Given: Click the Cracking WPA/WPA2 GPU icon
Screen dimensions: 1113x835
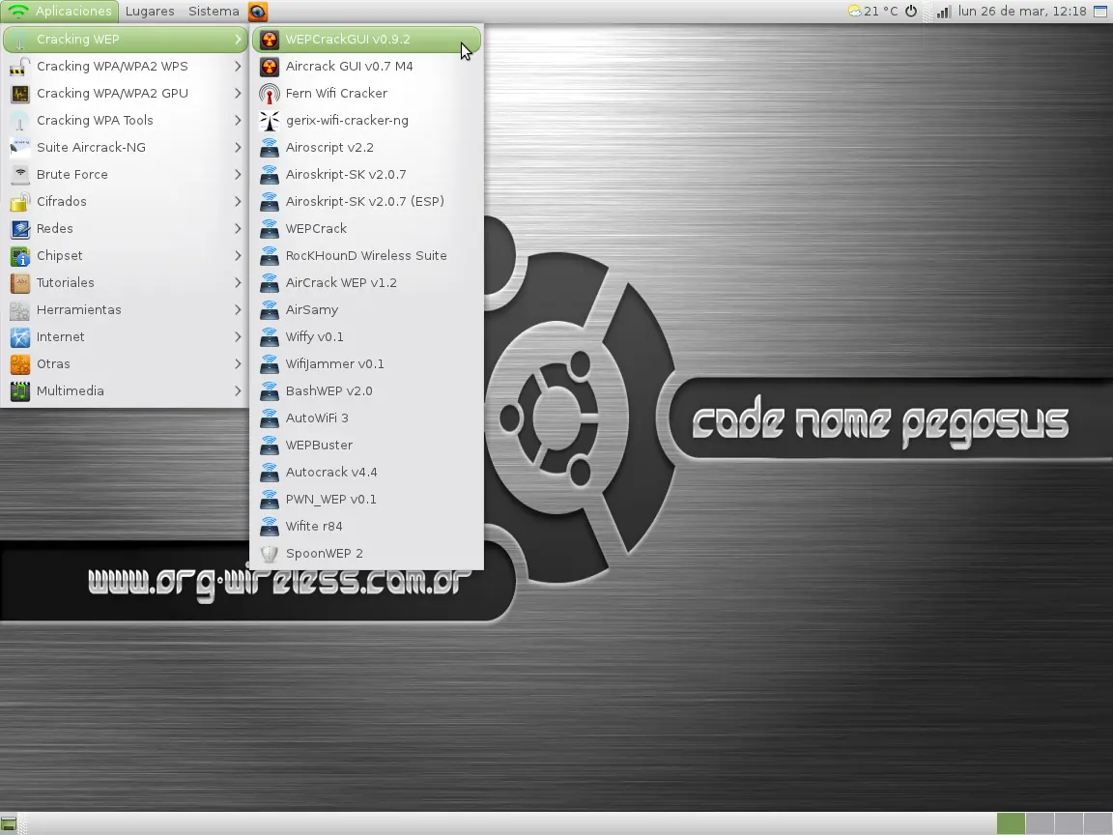Looking at the screenshot, I should pyautogui.click(x=20, y=94).
